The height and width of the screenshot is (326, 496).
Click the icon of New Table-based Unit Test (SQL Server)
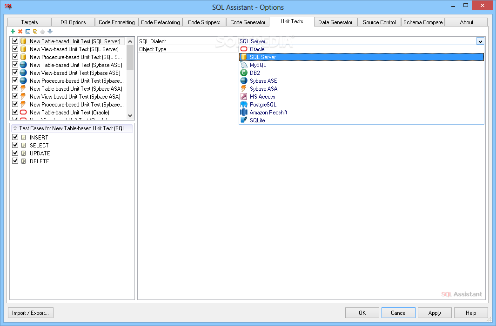pos(23,41)
